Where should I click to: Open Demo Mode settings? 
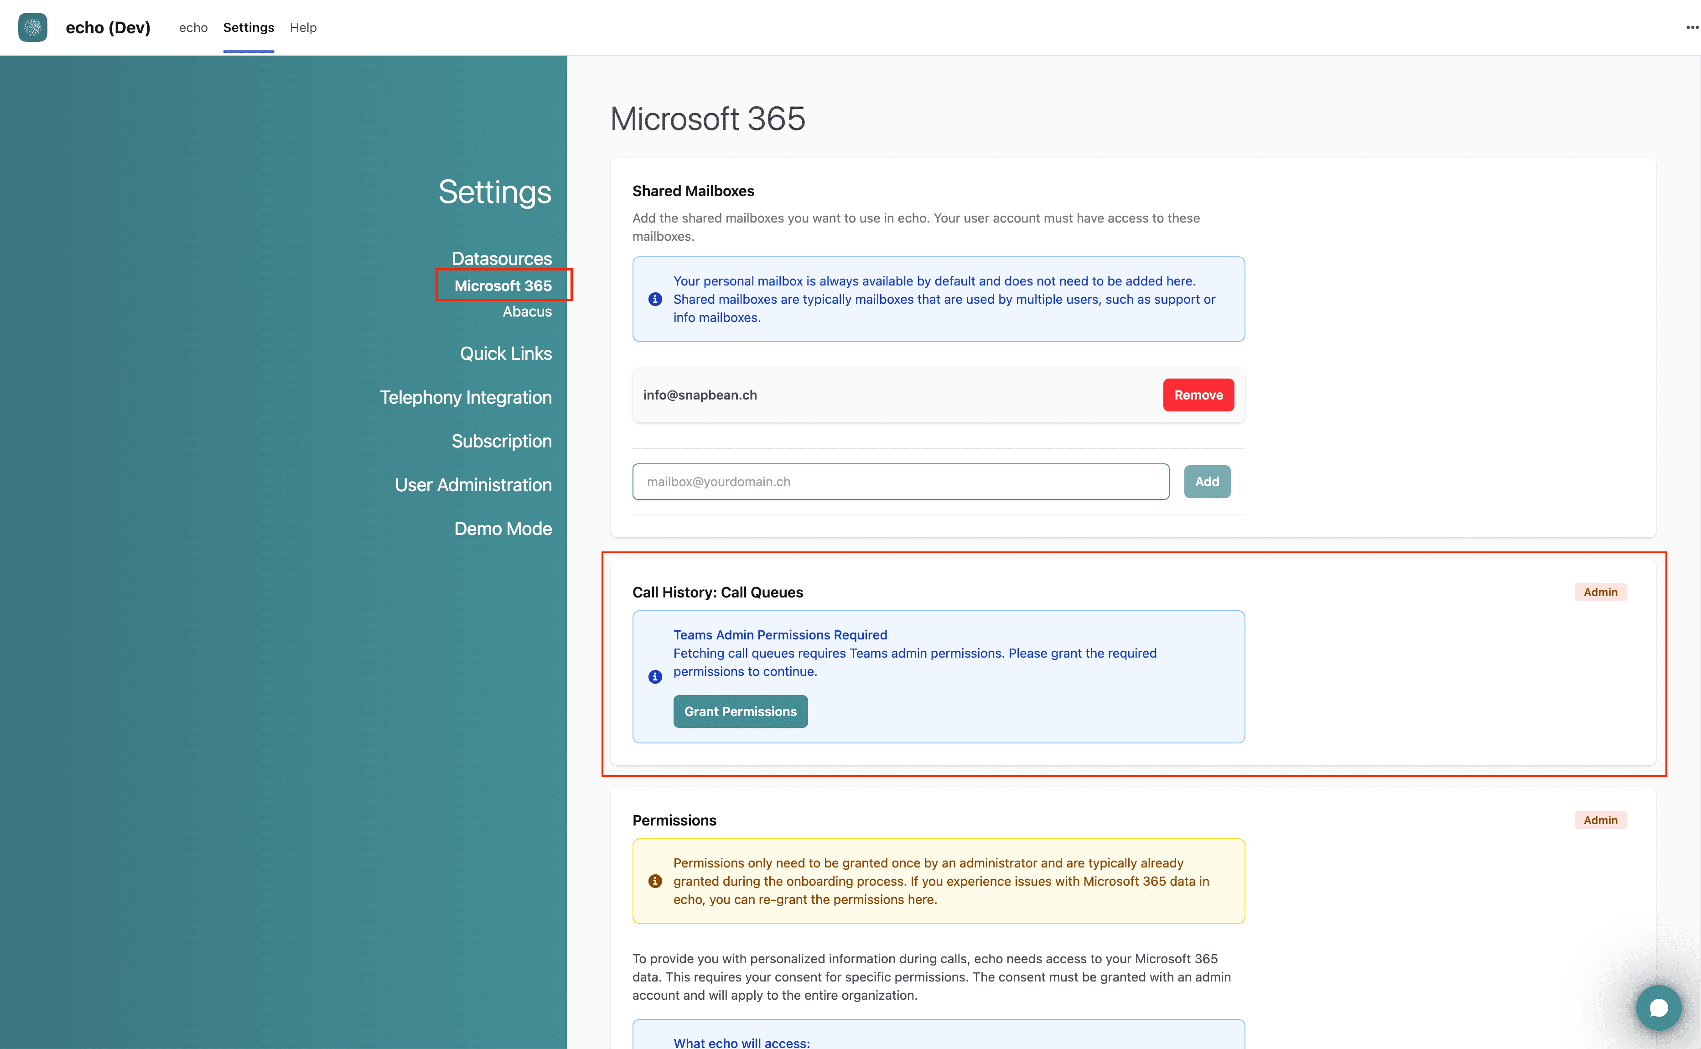(503, 528)
